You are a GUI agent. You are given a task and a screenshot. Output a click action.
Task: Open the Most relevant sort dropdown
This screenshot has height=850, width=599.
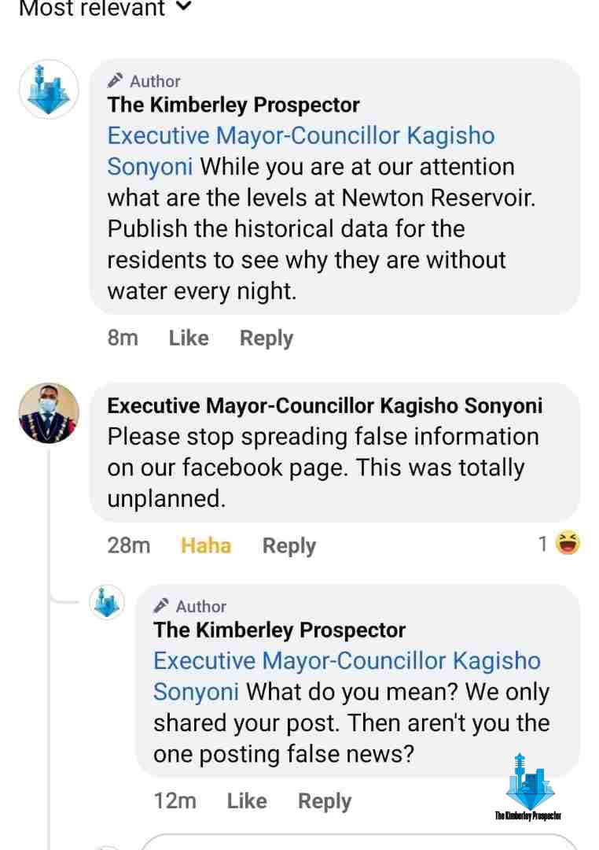click(x=91, y=9)
